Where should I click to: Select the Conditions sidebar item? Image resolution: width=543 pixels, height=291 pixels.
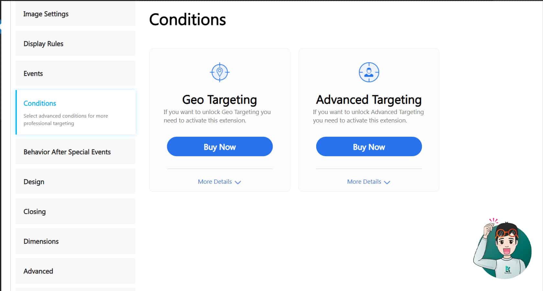coord(75,112)
